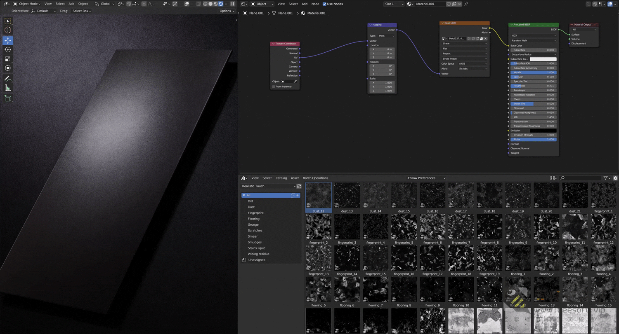Open the GGX distribution dropdown
Image resolution: width=619 pixels, height=334 pixels.
click(534, 35)
